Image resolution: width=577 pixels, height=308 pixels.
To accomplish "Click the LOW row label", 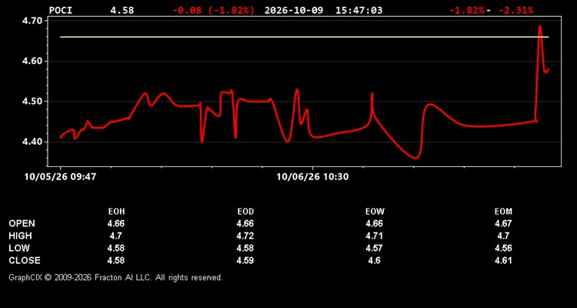I will coord(19,248).
